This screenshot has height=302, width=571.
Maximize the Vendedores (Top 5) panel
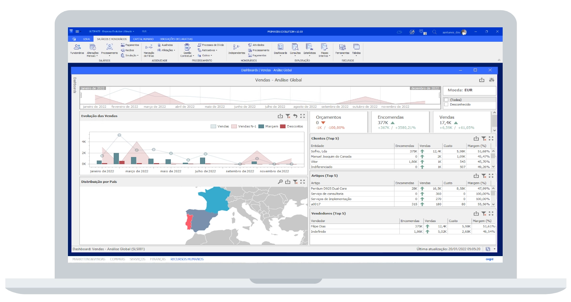tap(491, 213)
